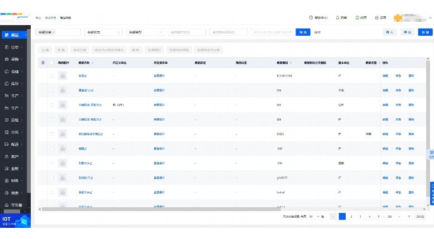The width and height of the screenshot is (434, 239).
Task: Go to the next page with the right arrow
Action: 399,217
